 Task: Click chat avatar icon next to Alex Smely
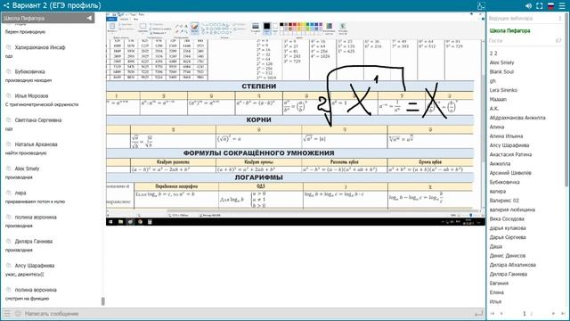pos(8,169)
